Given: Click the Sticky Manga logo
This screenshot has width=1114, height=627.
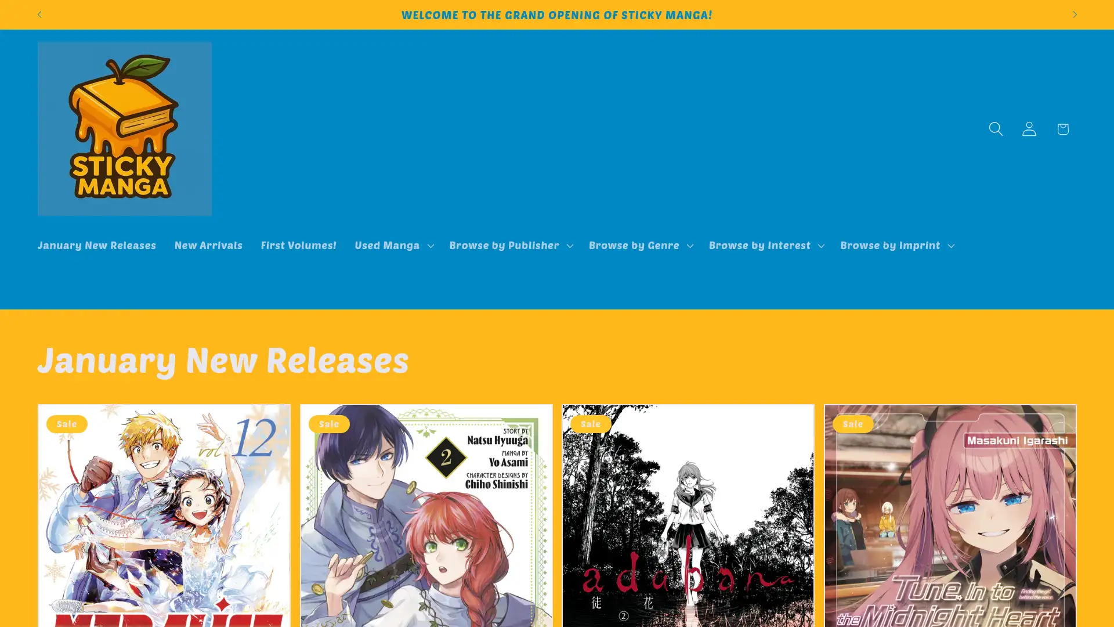Looking at the screenshot, I should coord(124,128).
